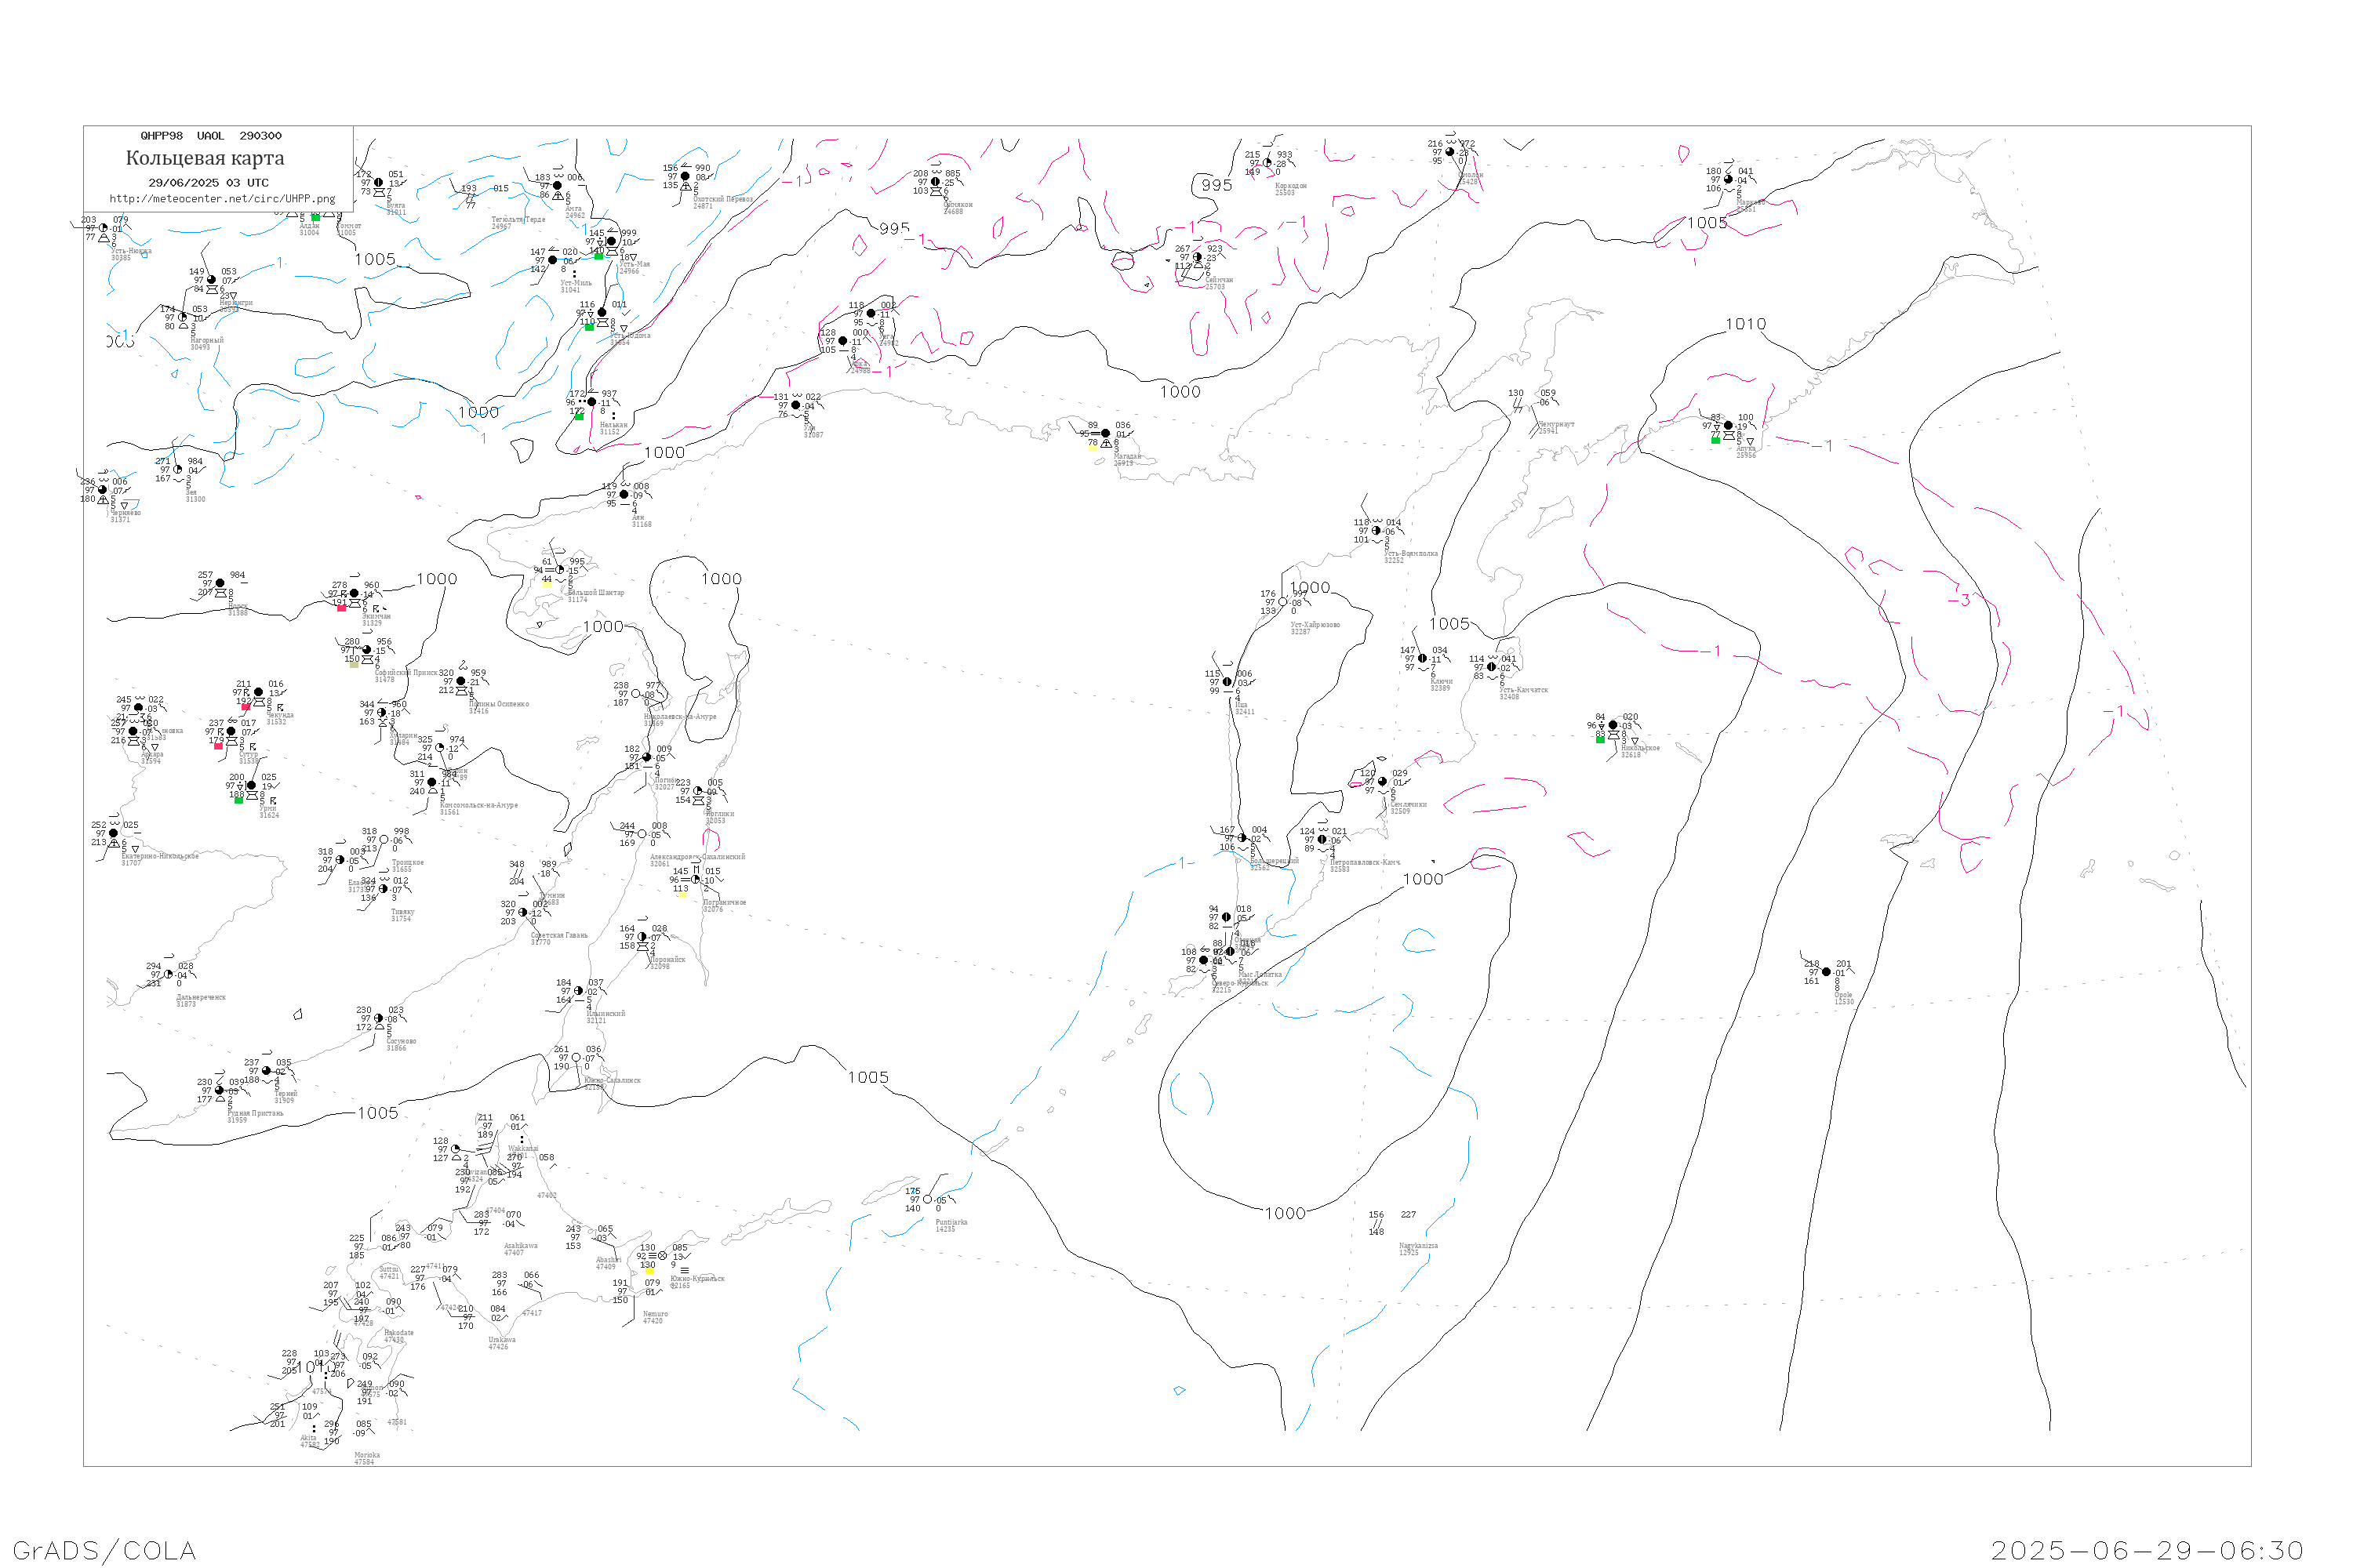
Task: Click the Оймякон station plot circle
Action: (936, 182)
